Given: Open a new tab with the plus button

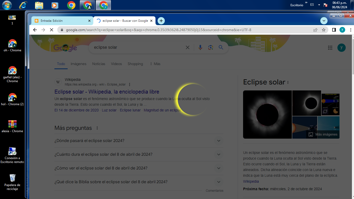Looking at the screenshot, I should pyautogui.click(x=161, y=21).
